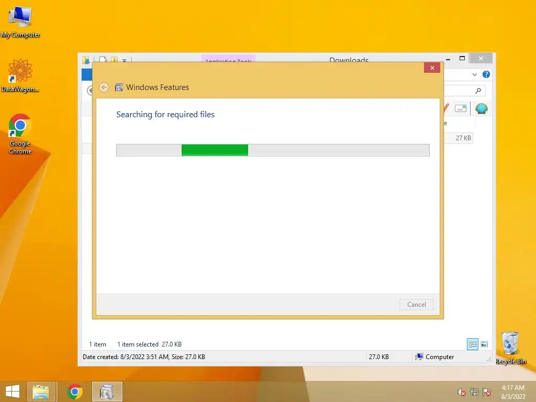Click the 27 KB size cell
Viewport: 536px width, 402px height.
tap(463, 138)
